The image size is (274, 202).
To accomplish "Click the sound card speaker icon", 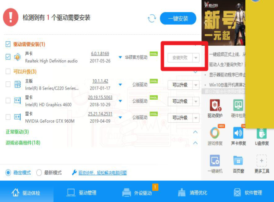I will pyautogui.click(x=18, y=57).
